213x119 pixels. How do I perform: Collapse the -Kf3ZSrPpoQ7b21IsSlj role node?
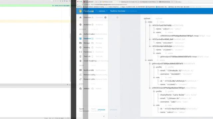(150, 25)
